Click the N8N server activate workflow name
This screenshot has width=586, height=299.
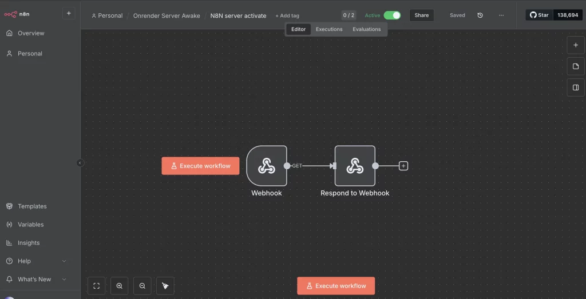coord(239,15)
